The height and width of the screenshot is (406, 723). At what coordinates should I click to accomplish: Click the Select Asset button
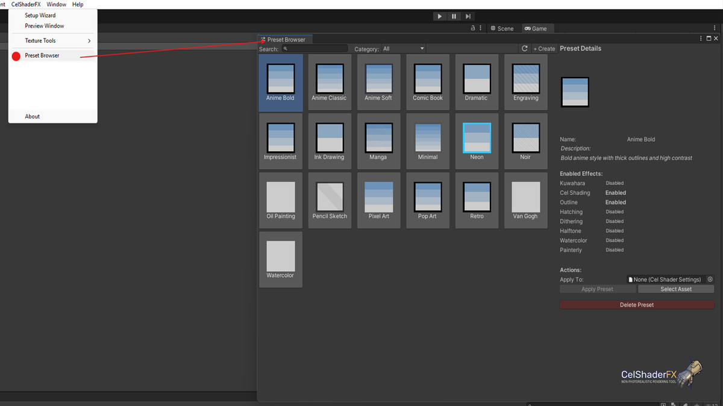tap(676, 289)
